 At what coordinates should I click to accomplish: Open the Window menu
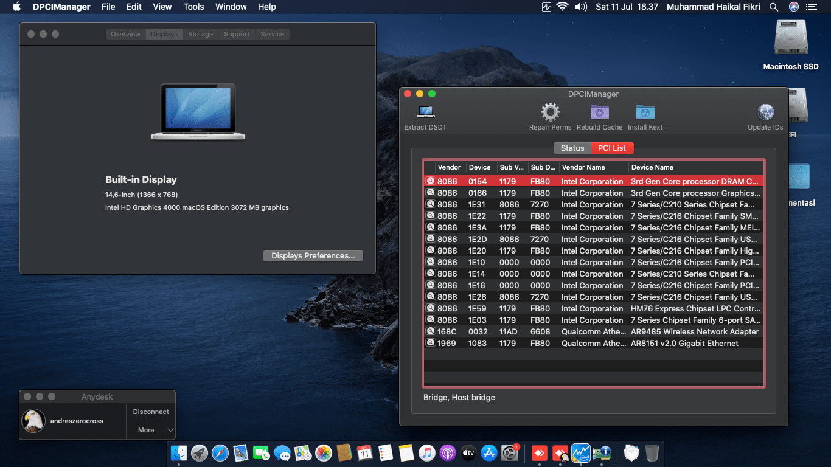231,7
